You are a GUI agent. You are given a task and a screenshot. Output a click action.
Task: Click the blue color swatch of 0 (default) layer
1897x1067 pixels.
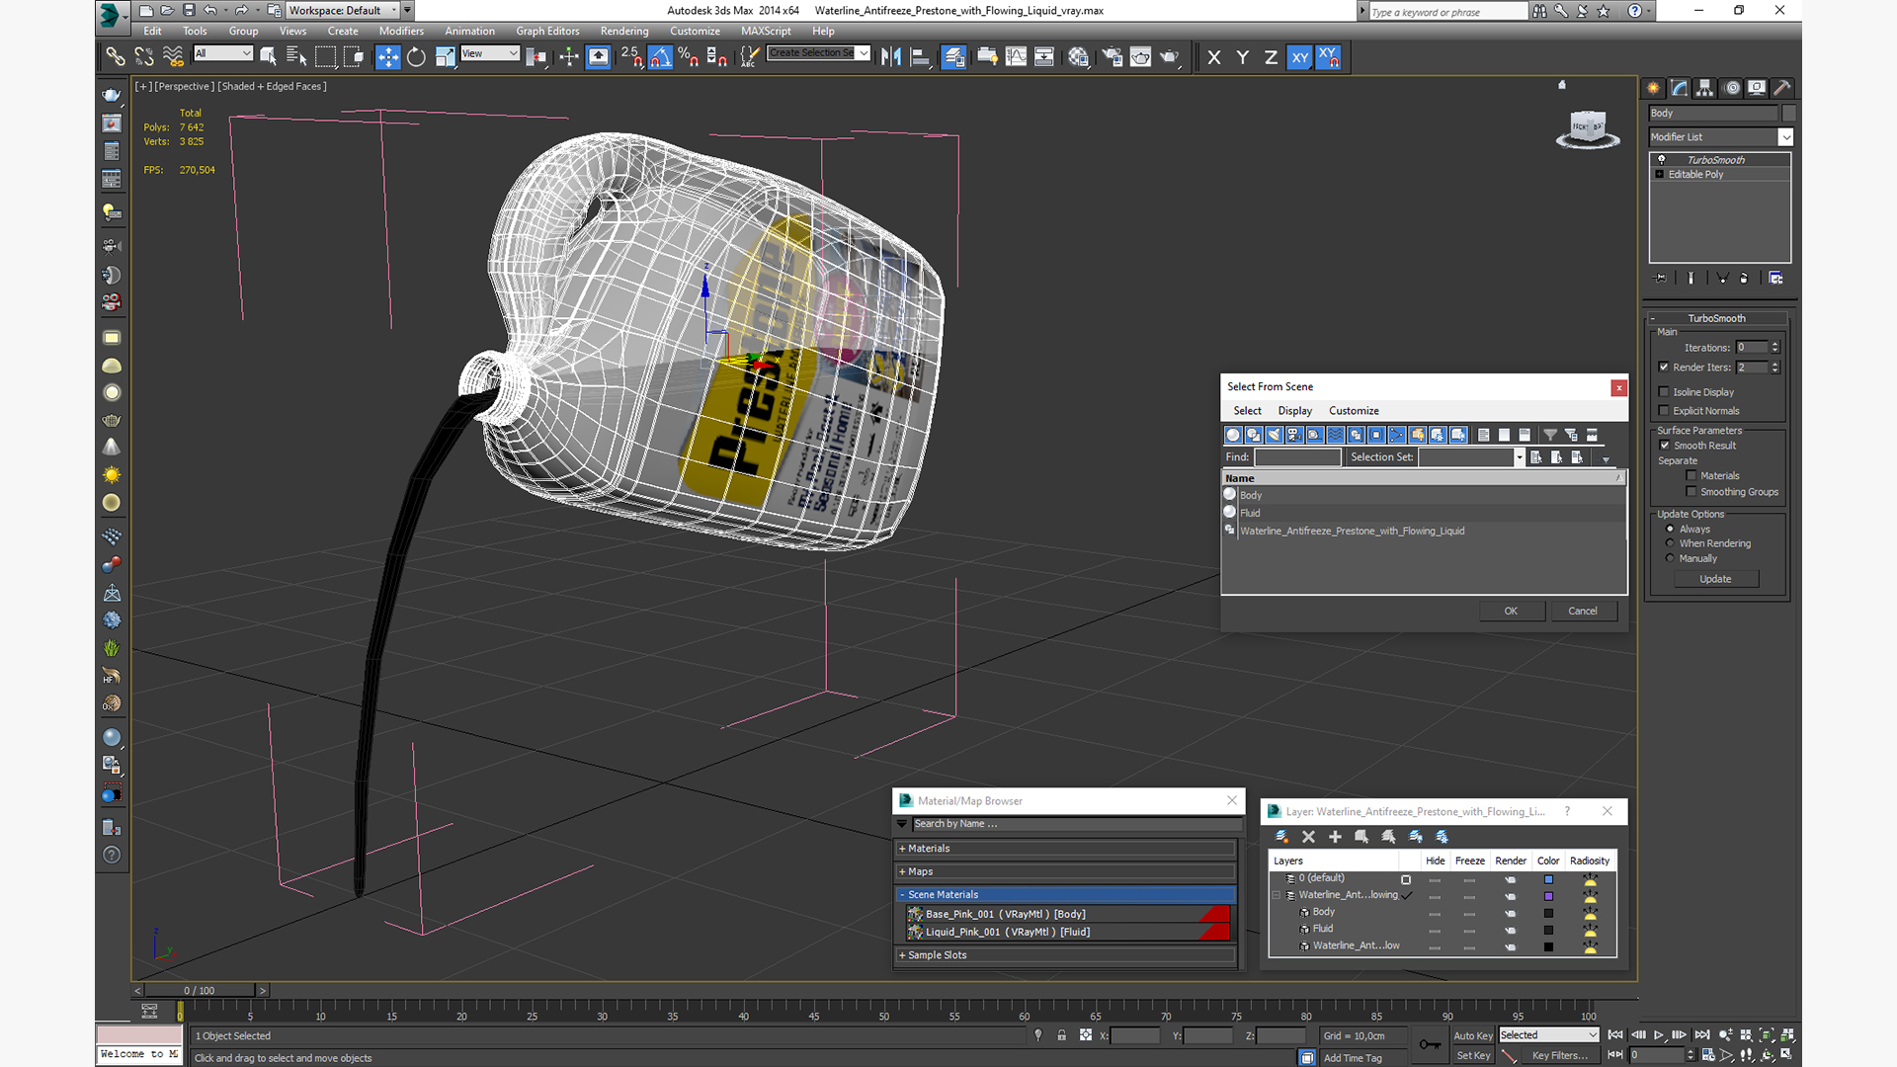click(x=1548, y=879)
